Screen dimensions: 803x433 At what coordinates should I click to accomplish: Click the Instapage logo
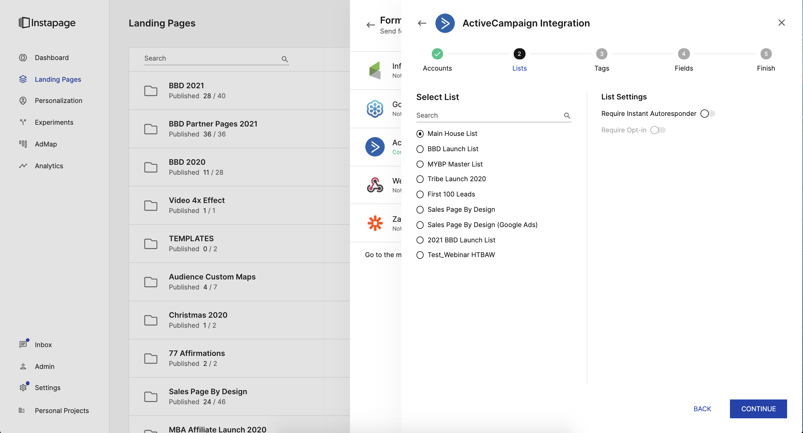(x=47, y=23)
